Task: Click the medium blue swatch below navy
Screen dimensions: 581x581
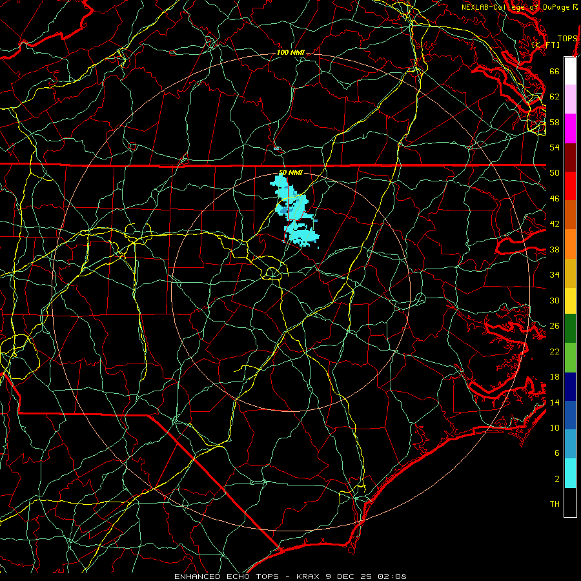Action: coord(570,415)
